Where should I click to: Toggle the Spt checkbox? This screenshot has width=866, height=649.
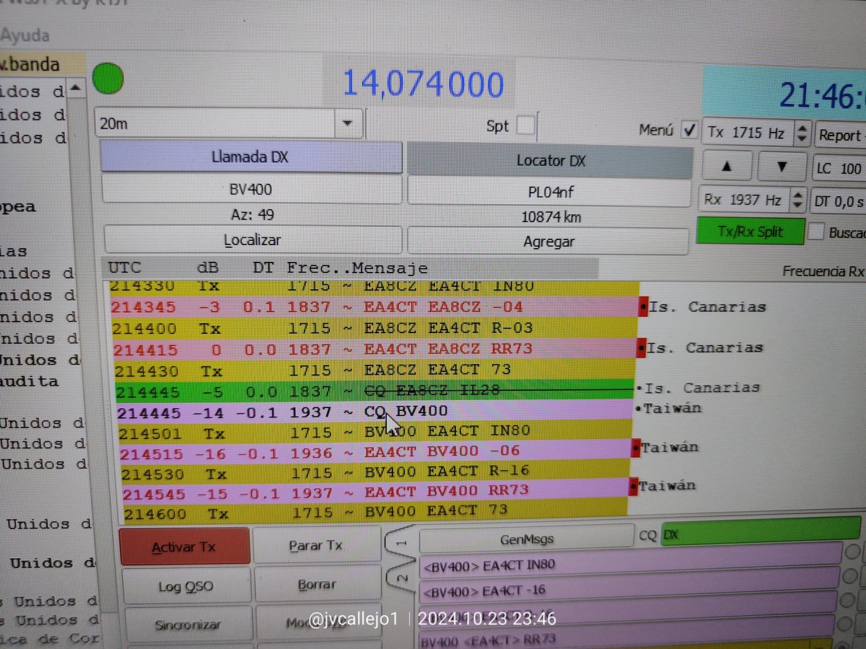525,126
